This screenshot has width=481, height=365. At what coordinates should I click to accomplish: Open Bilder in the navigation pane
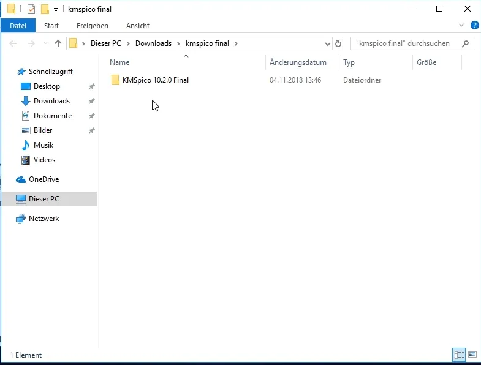coord(43,130)
